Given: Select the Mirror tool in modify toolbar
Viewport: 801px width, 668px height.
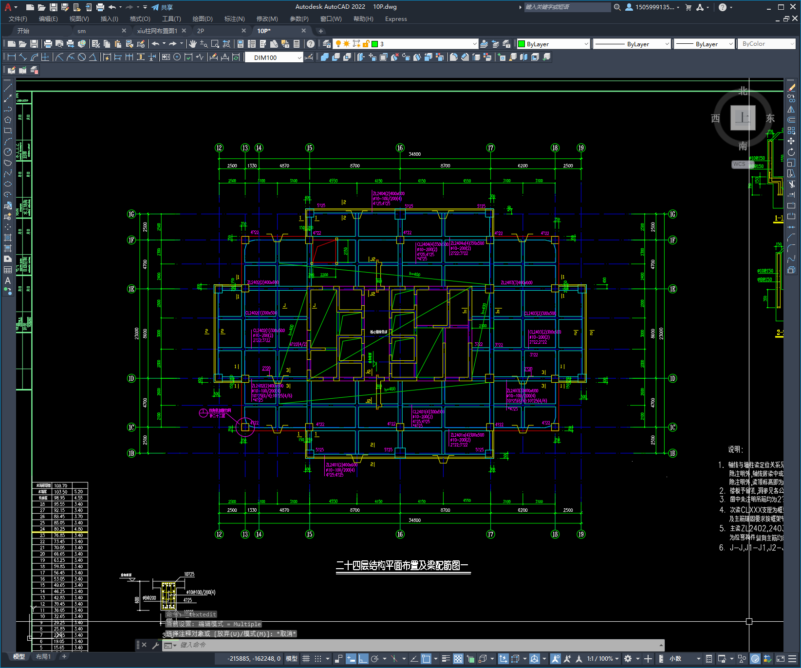Looking at the screenshot, I should [x=791, y=109].
